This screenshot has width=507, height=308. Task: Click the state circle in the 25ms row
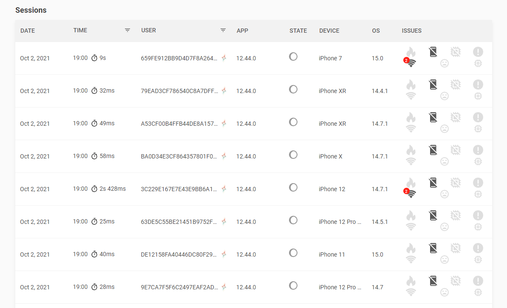tap(293, 220)
